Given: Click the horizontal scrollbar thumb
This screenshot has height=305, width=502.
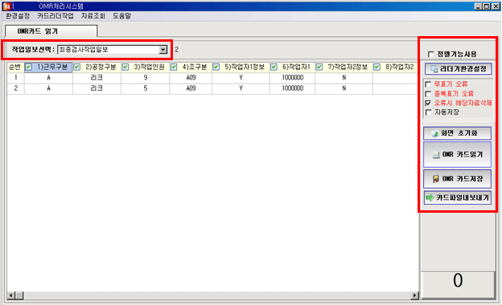Looking at the screenshot, I should [19, 295].
